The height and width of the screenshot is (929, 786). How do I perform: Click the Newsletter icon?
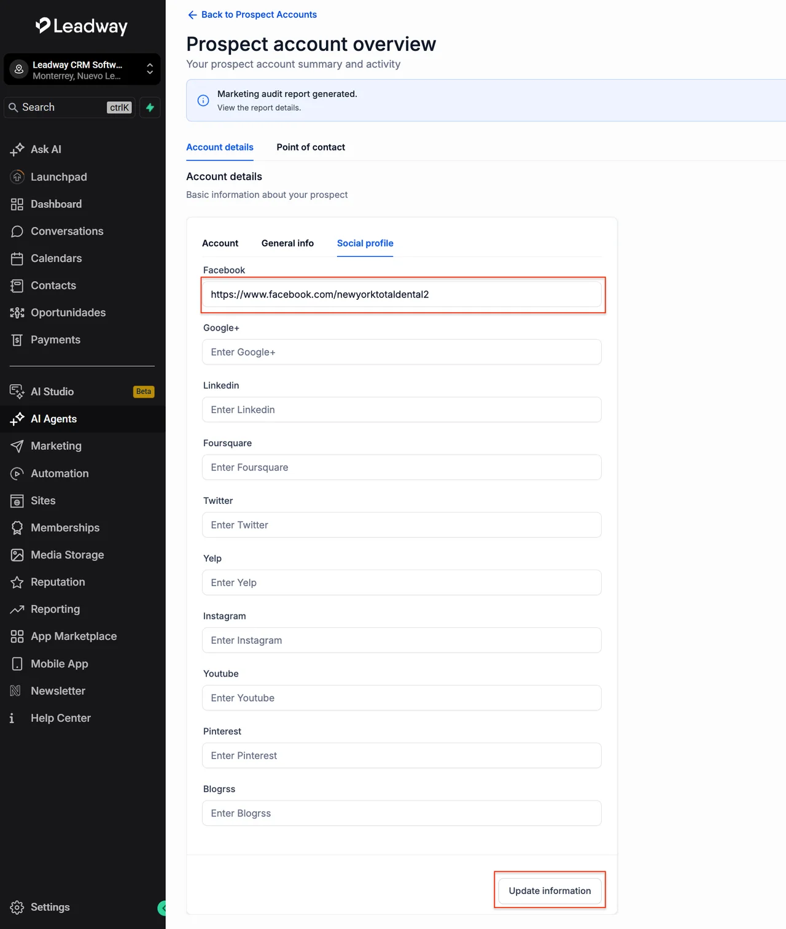tap(15, 691)
